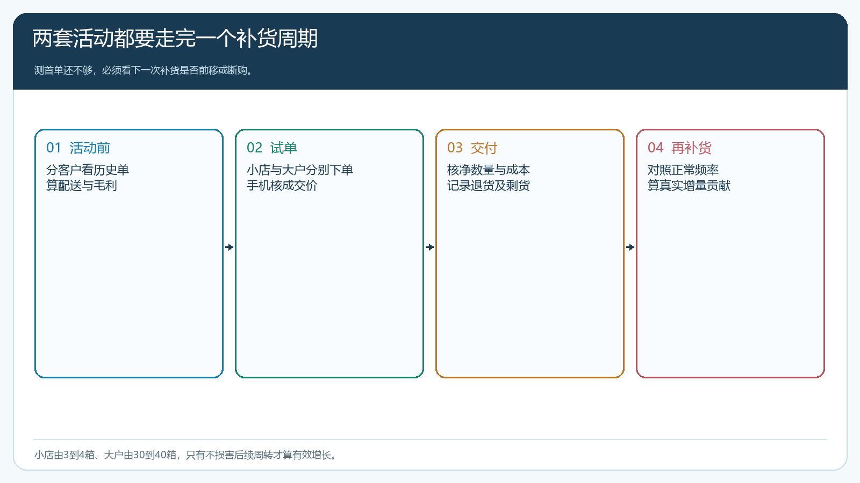Image resolution: width=860 pixels, height=483 pixels.
Task: Click the title 两套活动都要走完一个补货周期
Action: 175,39
